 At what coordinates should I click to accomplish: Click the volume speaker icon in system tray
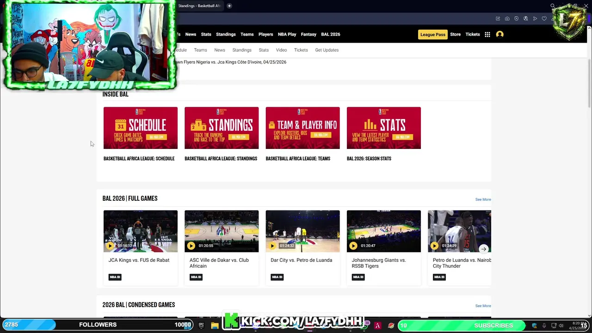(x=561, y=326)
